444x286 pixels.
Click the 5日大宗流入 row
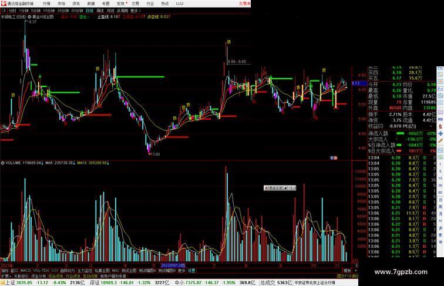coord(402,151)
